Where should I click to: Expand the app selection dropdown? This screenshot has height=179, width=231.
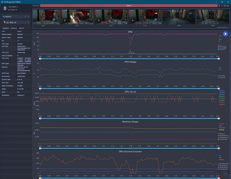(28, 23)
